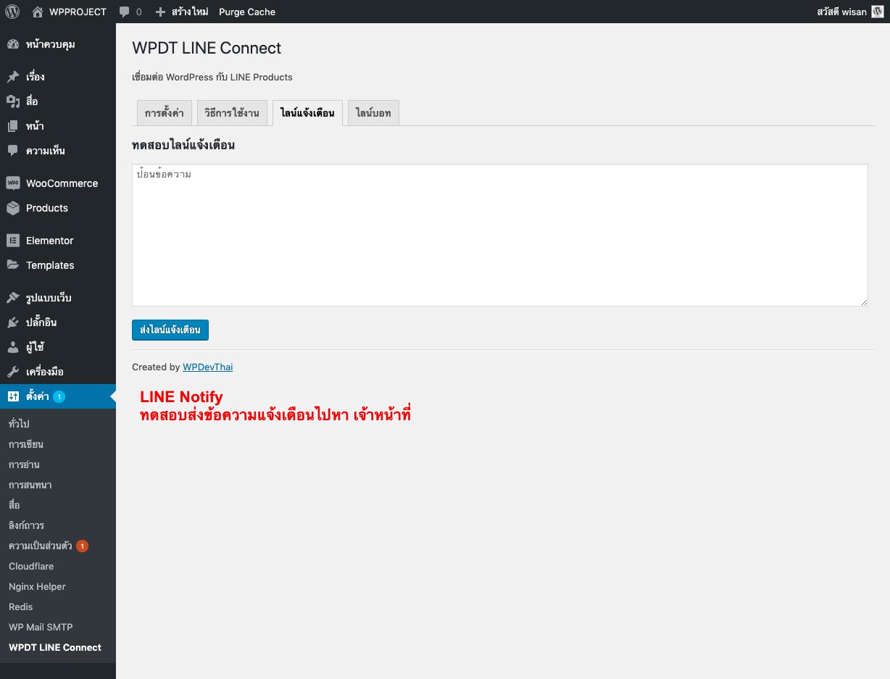Switch to the การตั้งค่า tab
890x679 pixels.
[x=164, y=112]
